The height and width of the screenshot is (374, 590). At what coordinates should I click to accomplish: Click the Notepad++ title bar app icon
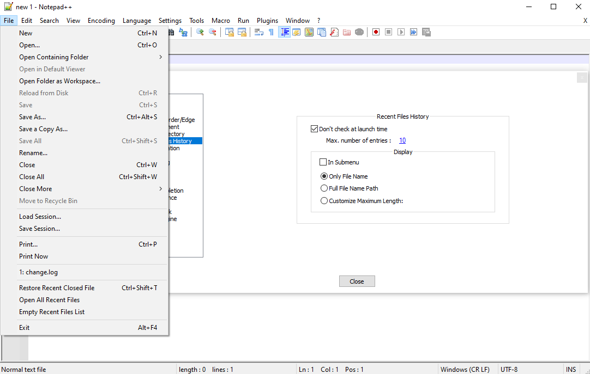(8, 7)
